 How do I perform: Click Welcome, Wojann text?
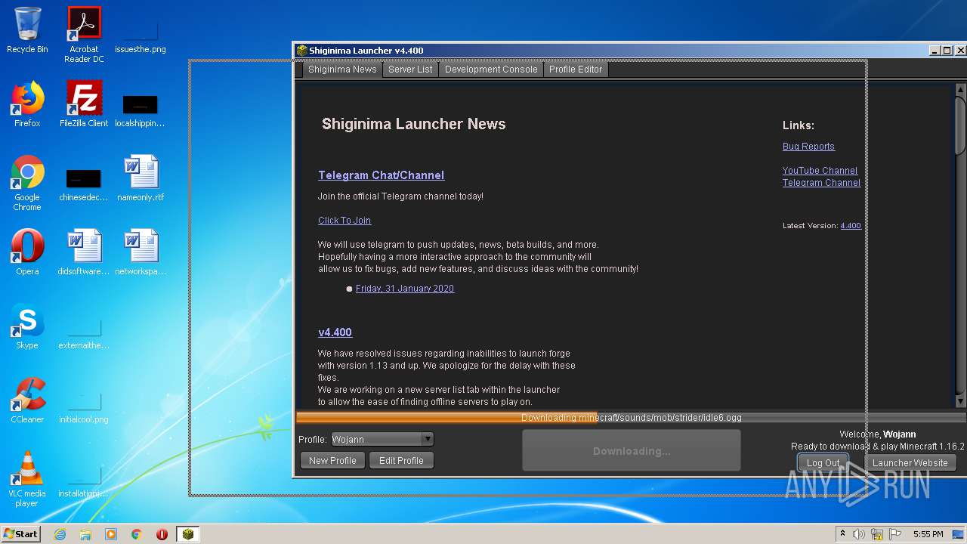(x=878, y=434)
